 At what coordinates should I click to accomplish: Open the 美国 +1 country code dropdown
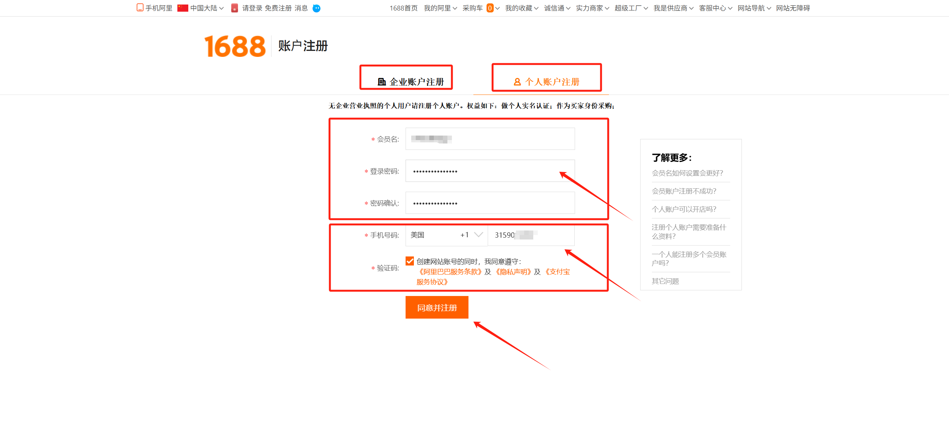[x=446, y=235]
